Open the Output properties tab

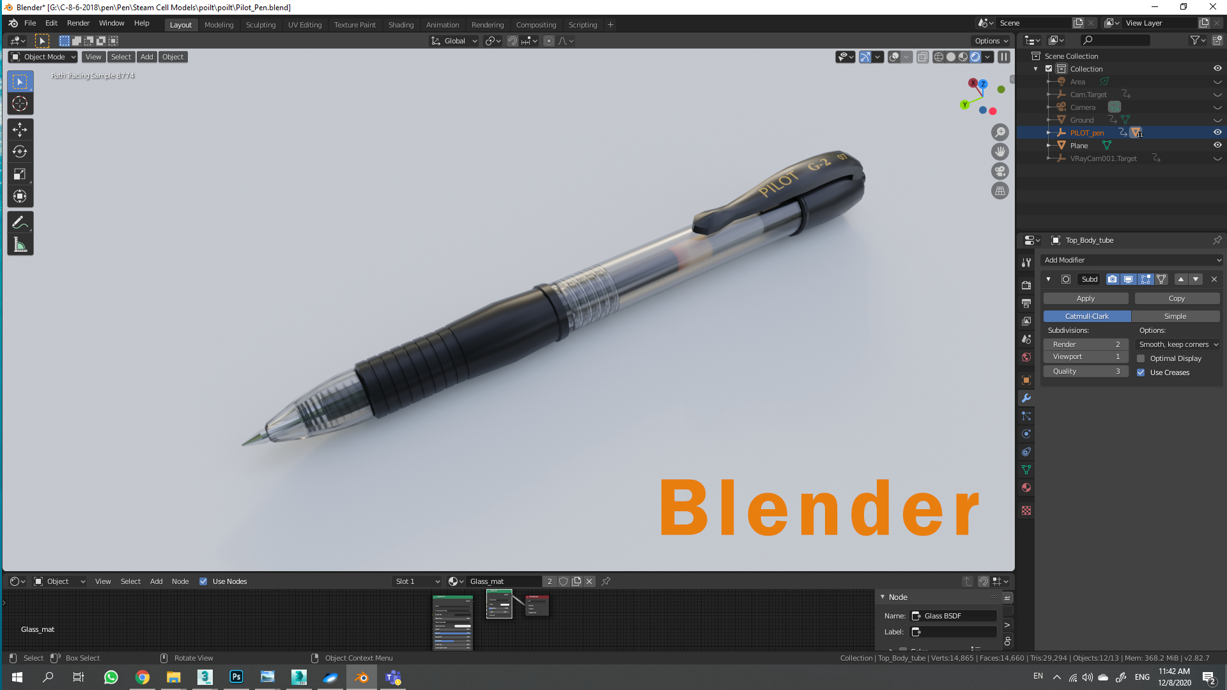[1026, 303]
